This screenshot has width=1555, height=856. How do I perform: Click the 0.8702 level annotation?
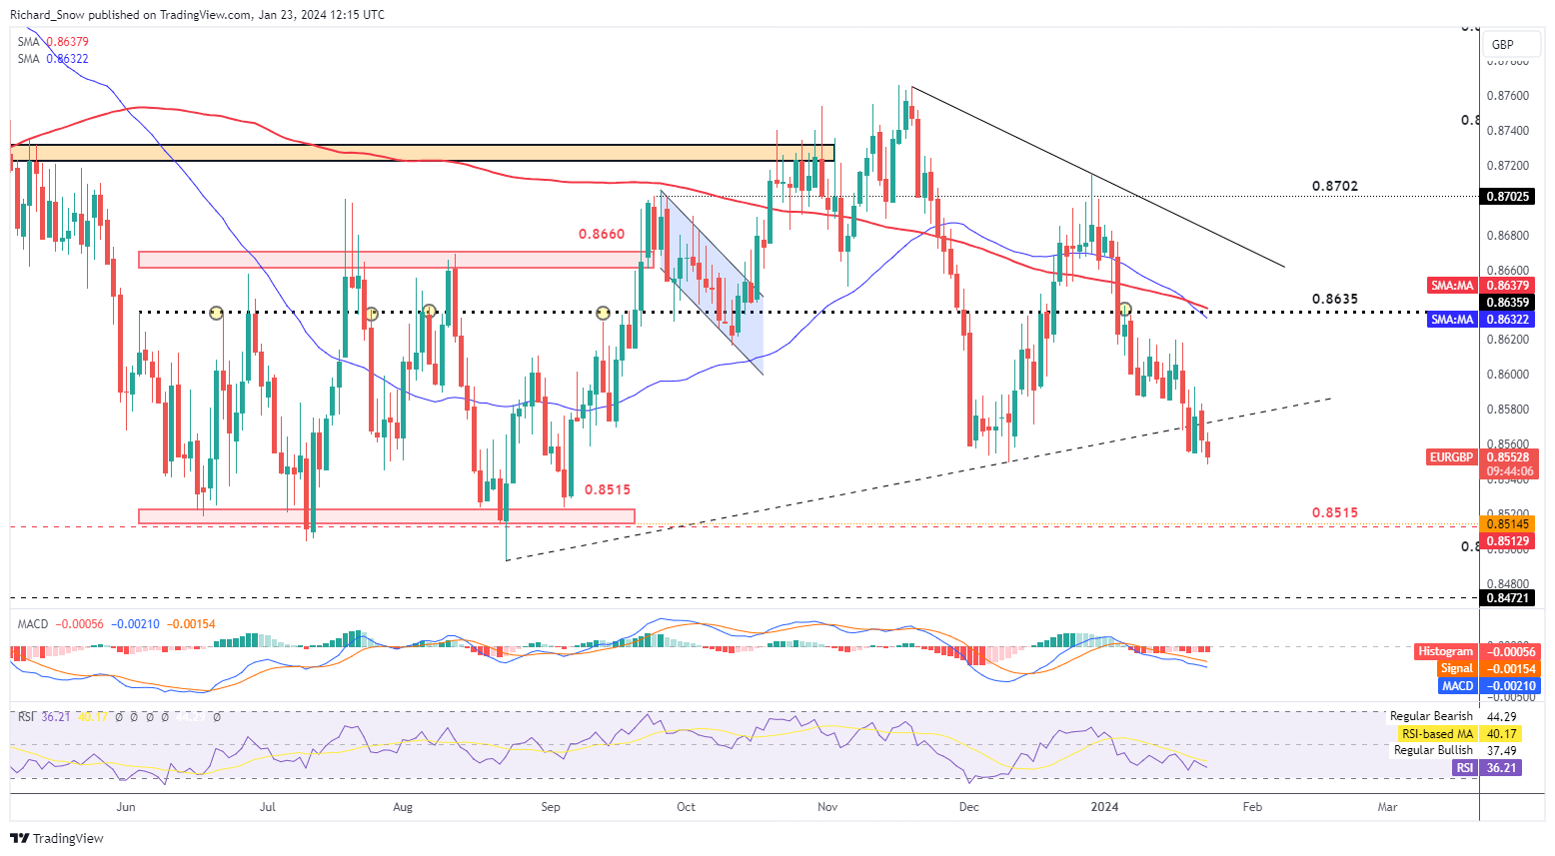click(x=1335, y=187)
